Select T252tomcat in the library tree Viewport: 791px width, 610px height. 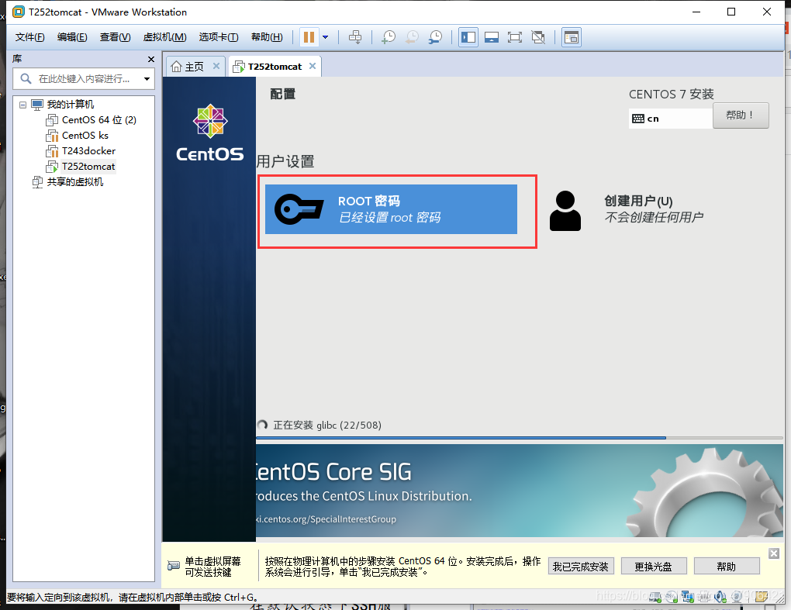tap(88, 167)
